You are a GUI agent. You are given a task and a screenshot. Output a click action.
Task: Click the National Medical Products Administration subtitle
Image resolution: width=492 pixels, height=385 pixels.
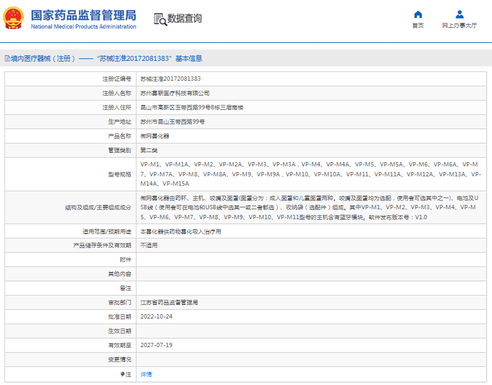click(x=83, y=27)
